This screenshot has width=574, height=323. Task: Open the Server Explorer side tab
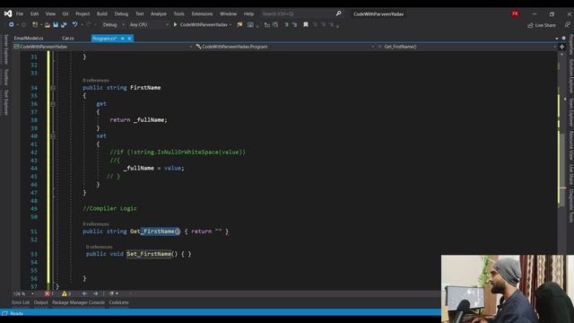[x=6, y=49]
